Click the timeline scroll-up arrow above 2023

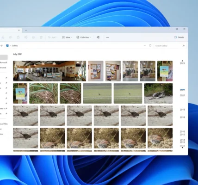tap(182, 61)
